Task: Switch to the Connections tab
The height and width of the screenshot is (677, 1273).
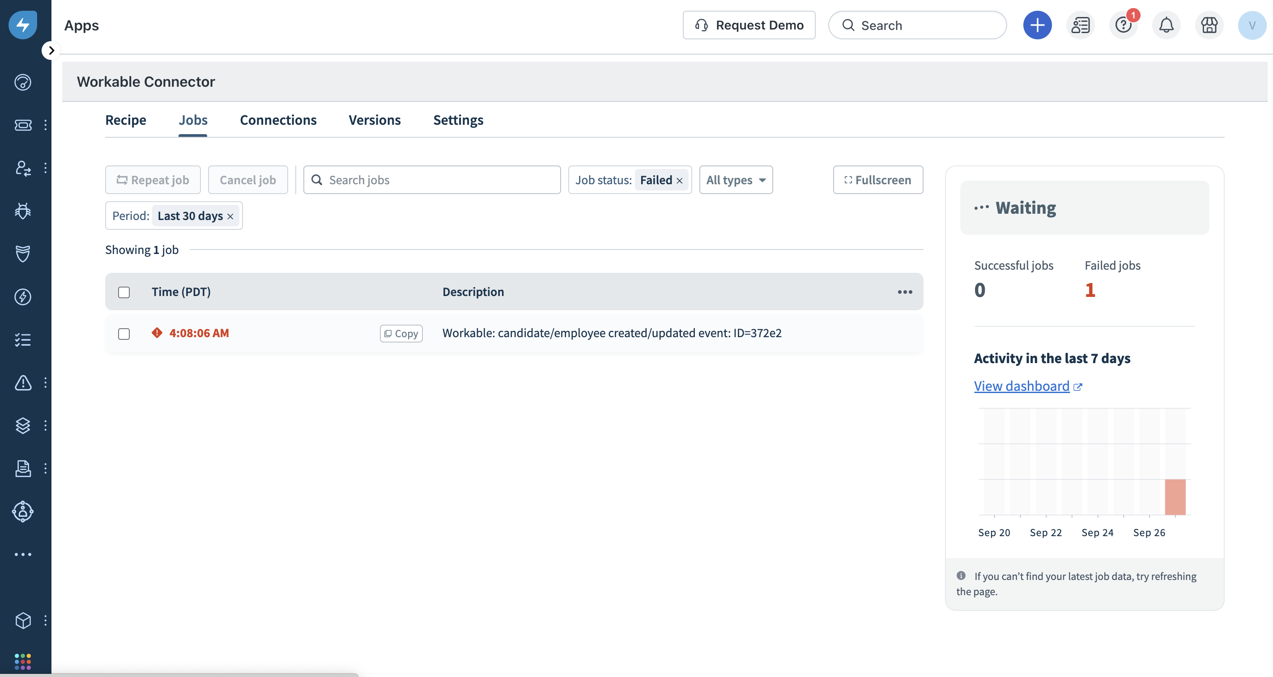Action: pos(278,120)
